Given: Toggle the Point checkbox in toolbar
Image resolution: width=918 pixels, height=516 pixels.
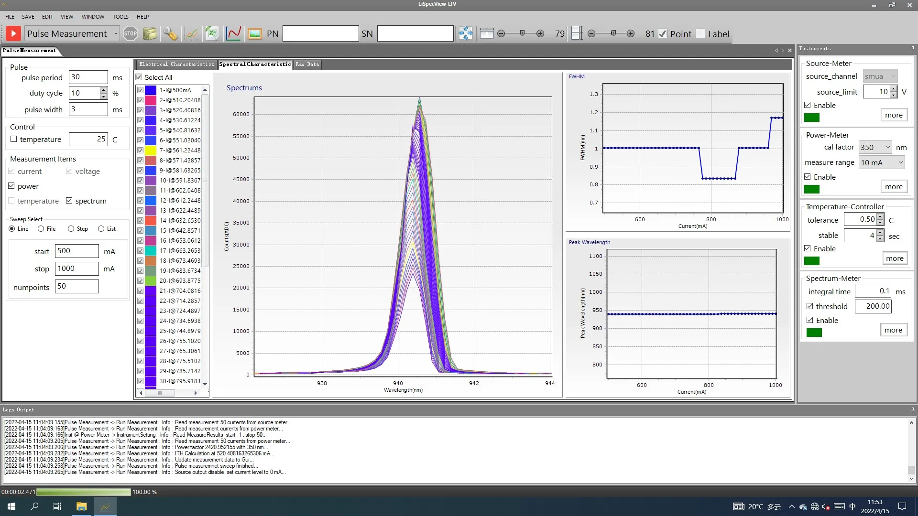Looking at the screenshot, I should pos(663,33).
